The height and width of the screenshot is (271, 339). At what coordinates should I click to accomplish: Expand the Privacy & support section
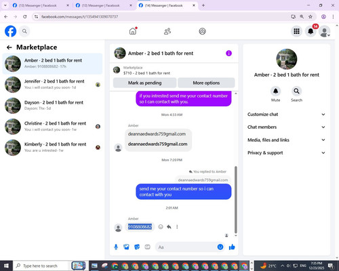pyautogui.click(x=286, y=152)
